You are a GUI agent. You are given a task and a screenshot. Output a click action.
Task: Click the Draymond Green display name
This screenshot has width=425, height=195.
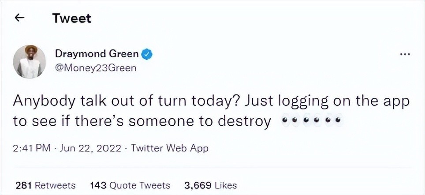pyautogui.click(x=97, y=54)
